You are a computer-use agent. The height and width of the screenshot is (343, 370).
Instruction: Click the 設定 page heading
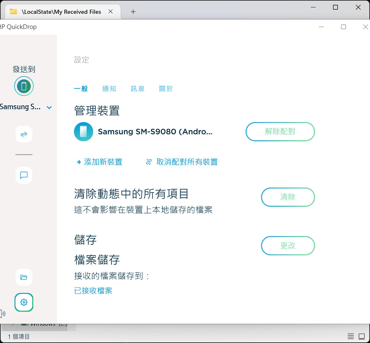tap(81, 60)
